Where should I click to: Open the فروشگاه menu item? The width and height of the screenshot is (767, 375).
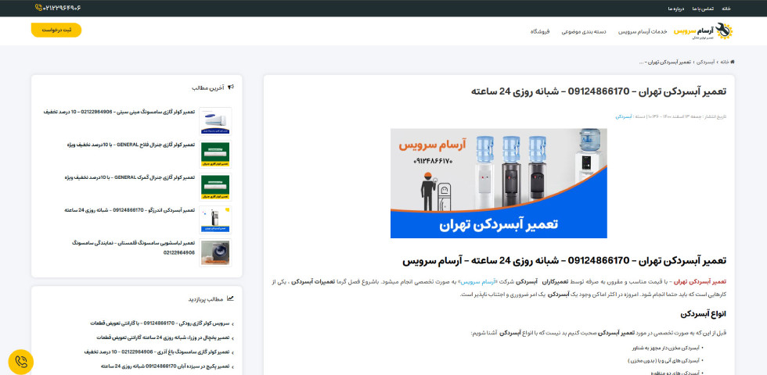tap(540, 31)
